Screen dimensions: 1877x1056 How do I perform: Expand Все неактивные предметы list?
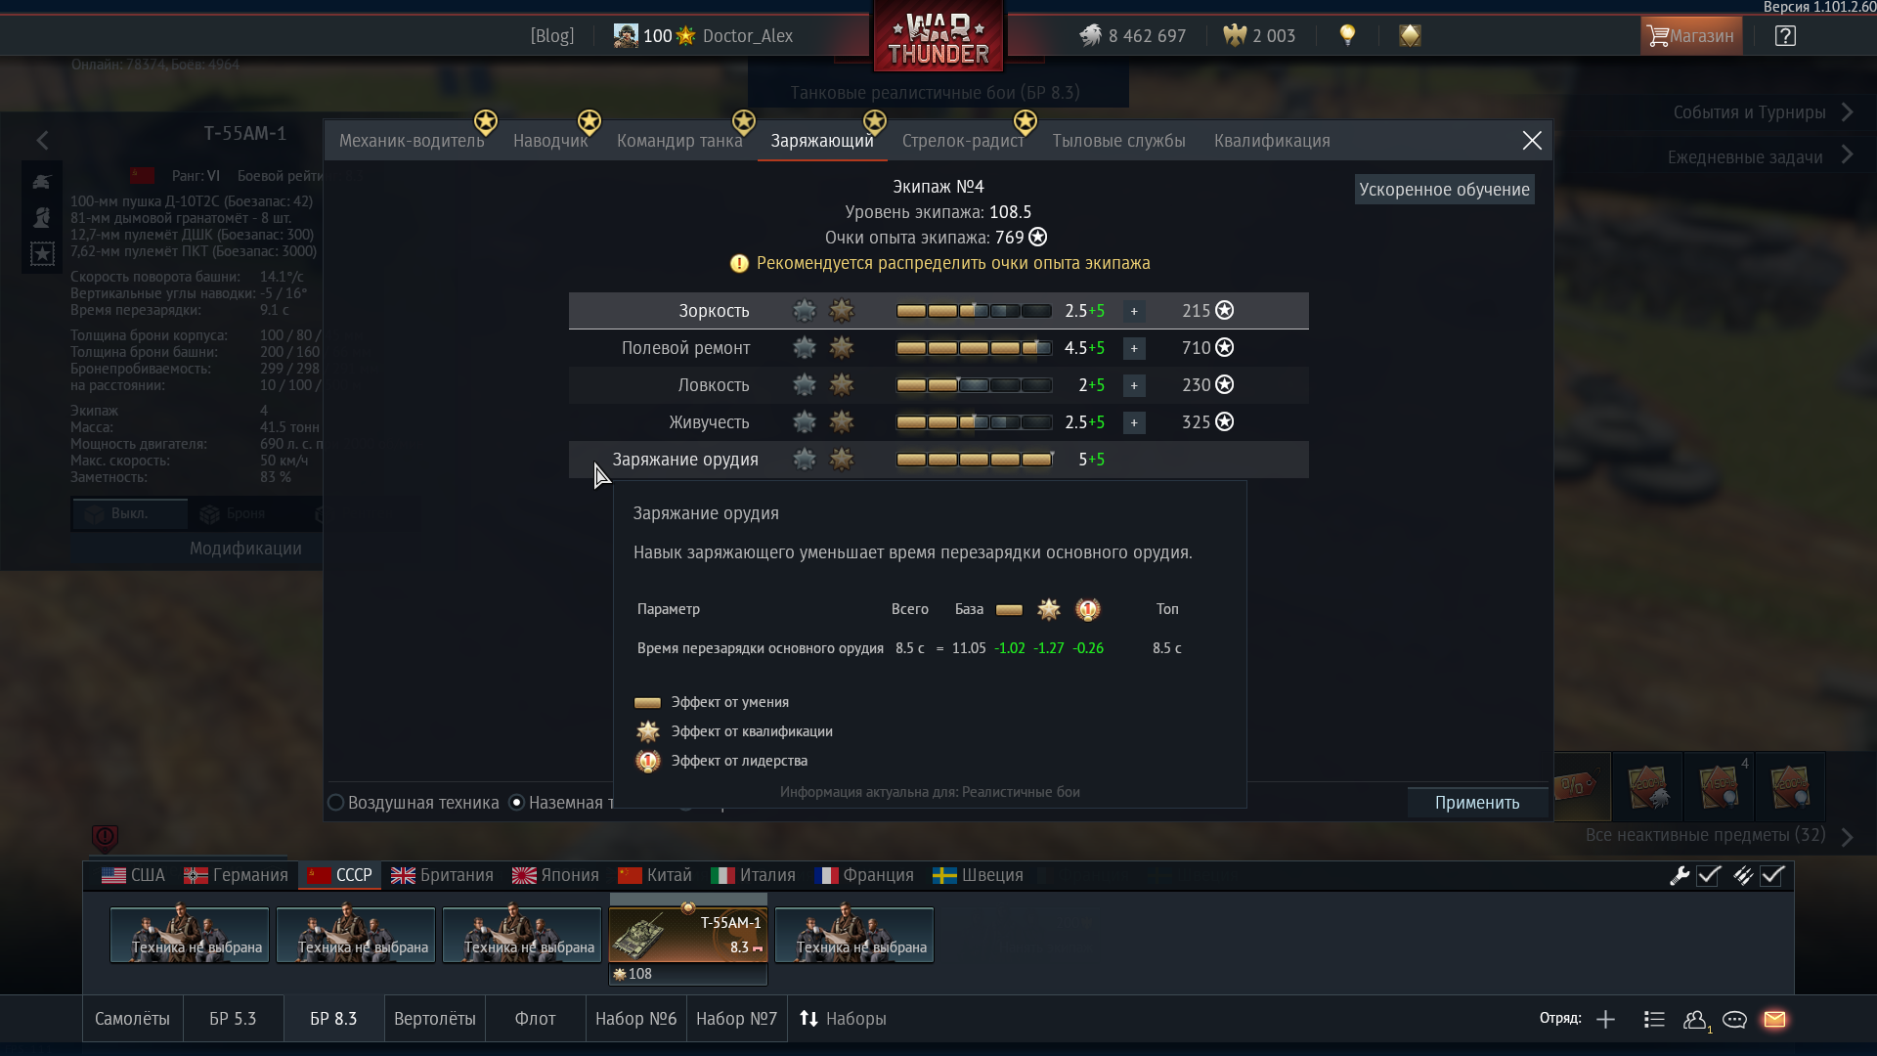[x=1848, y=836]
